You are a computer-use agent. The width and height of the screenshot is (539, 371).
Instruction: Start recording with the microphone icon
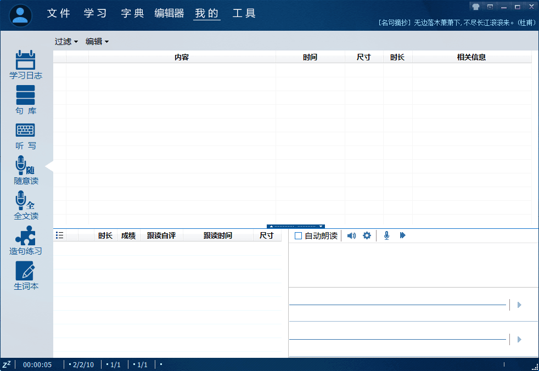[x=386, y=235]
